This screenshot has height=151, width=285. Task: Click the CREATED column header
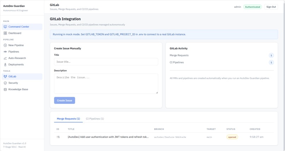coord(255,129)
